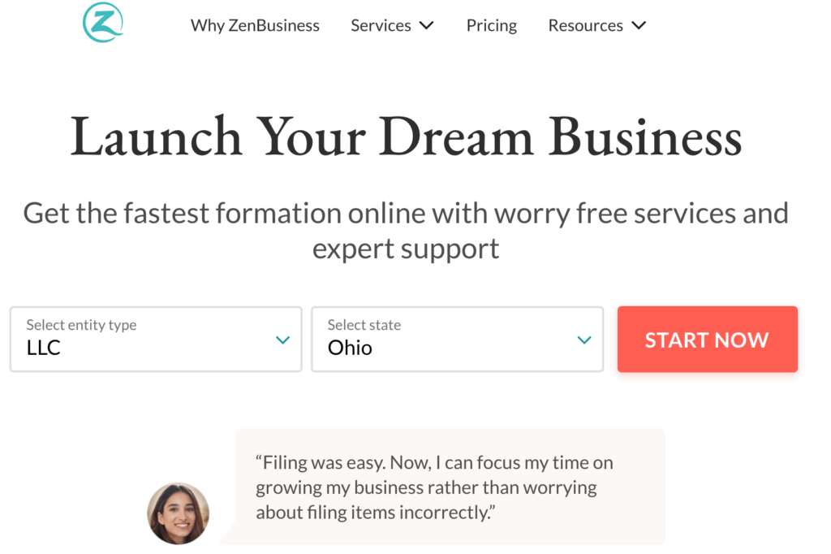Open the Services dropdown chevron
This screenshot has height=554, width=831.
click(426, 25)
